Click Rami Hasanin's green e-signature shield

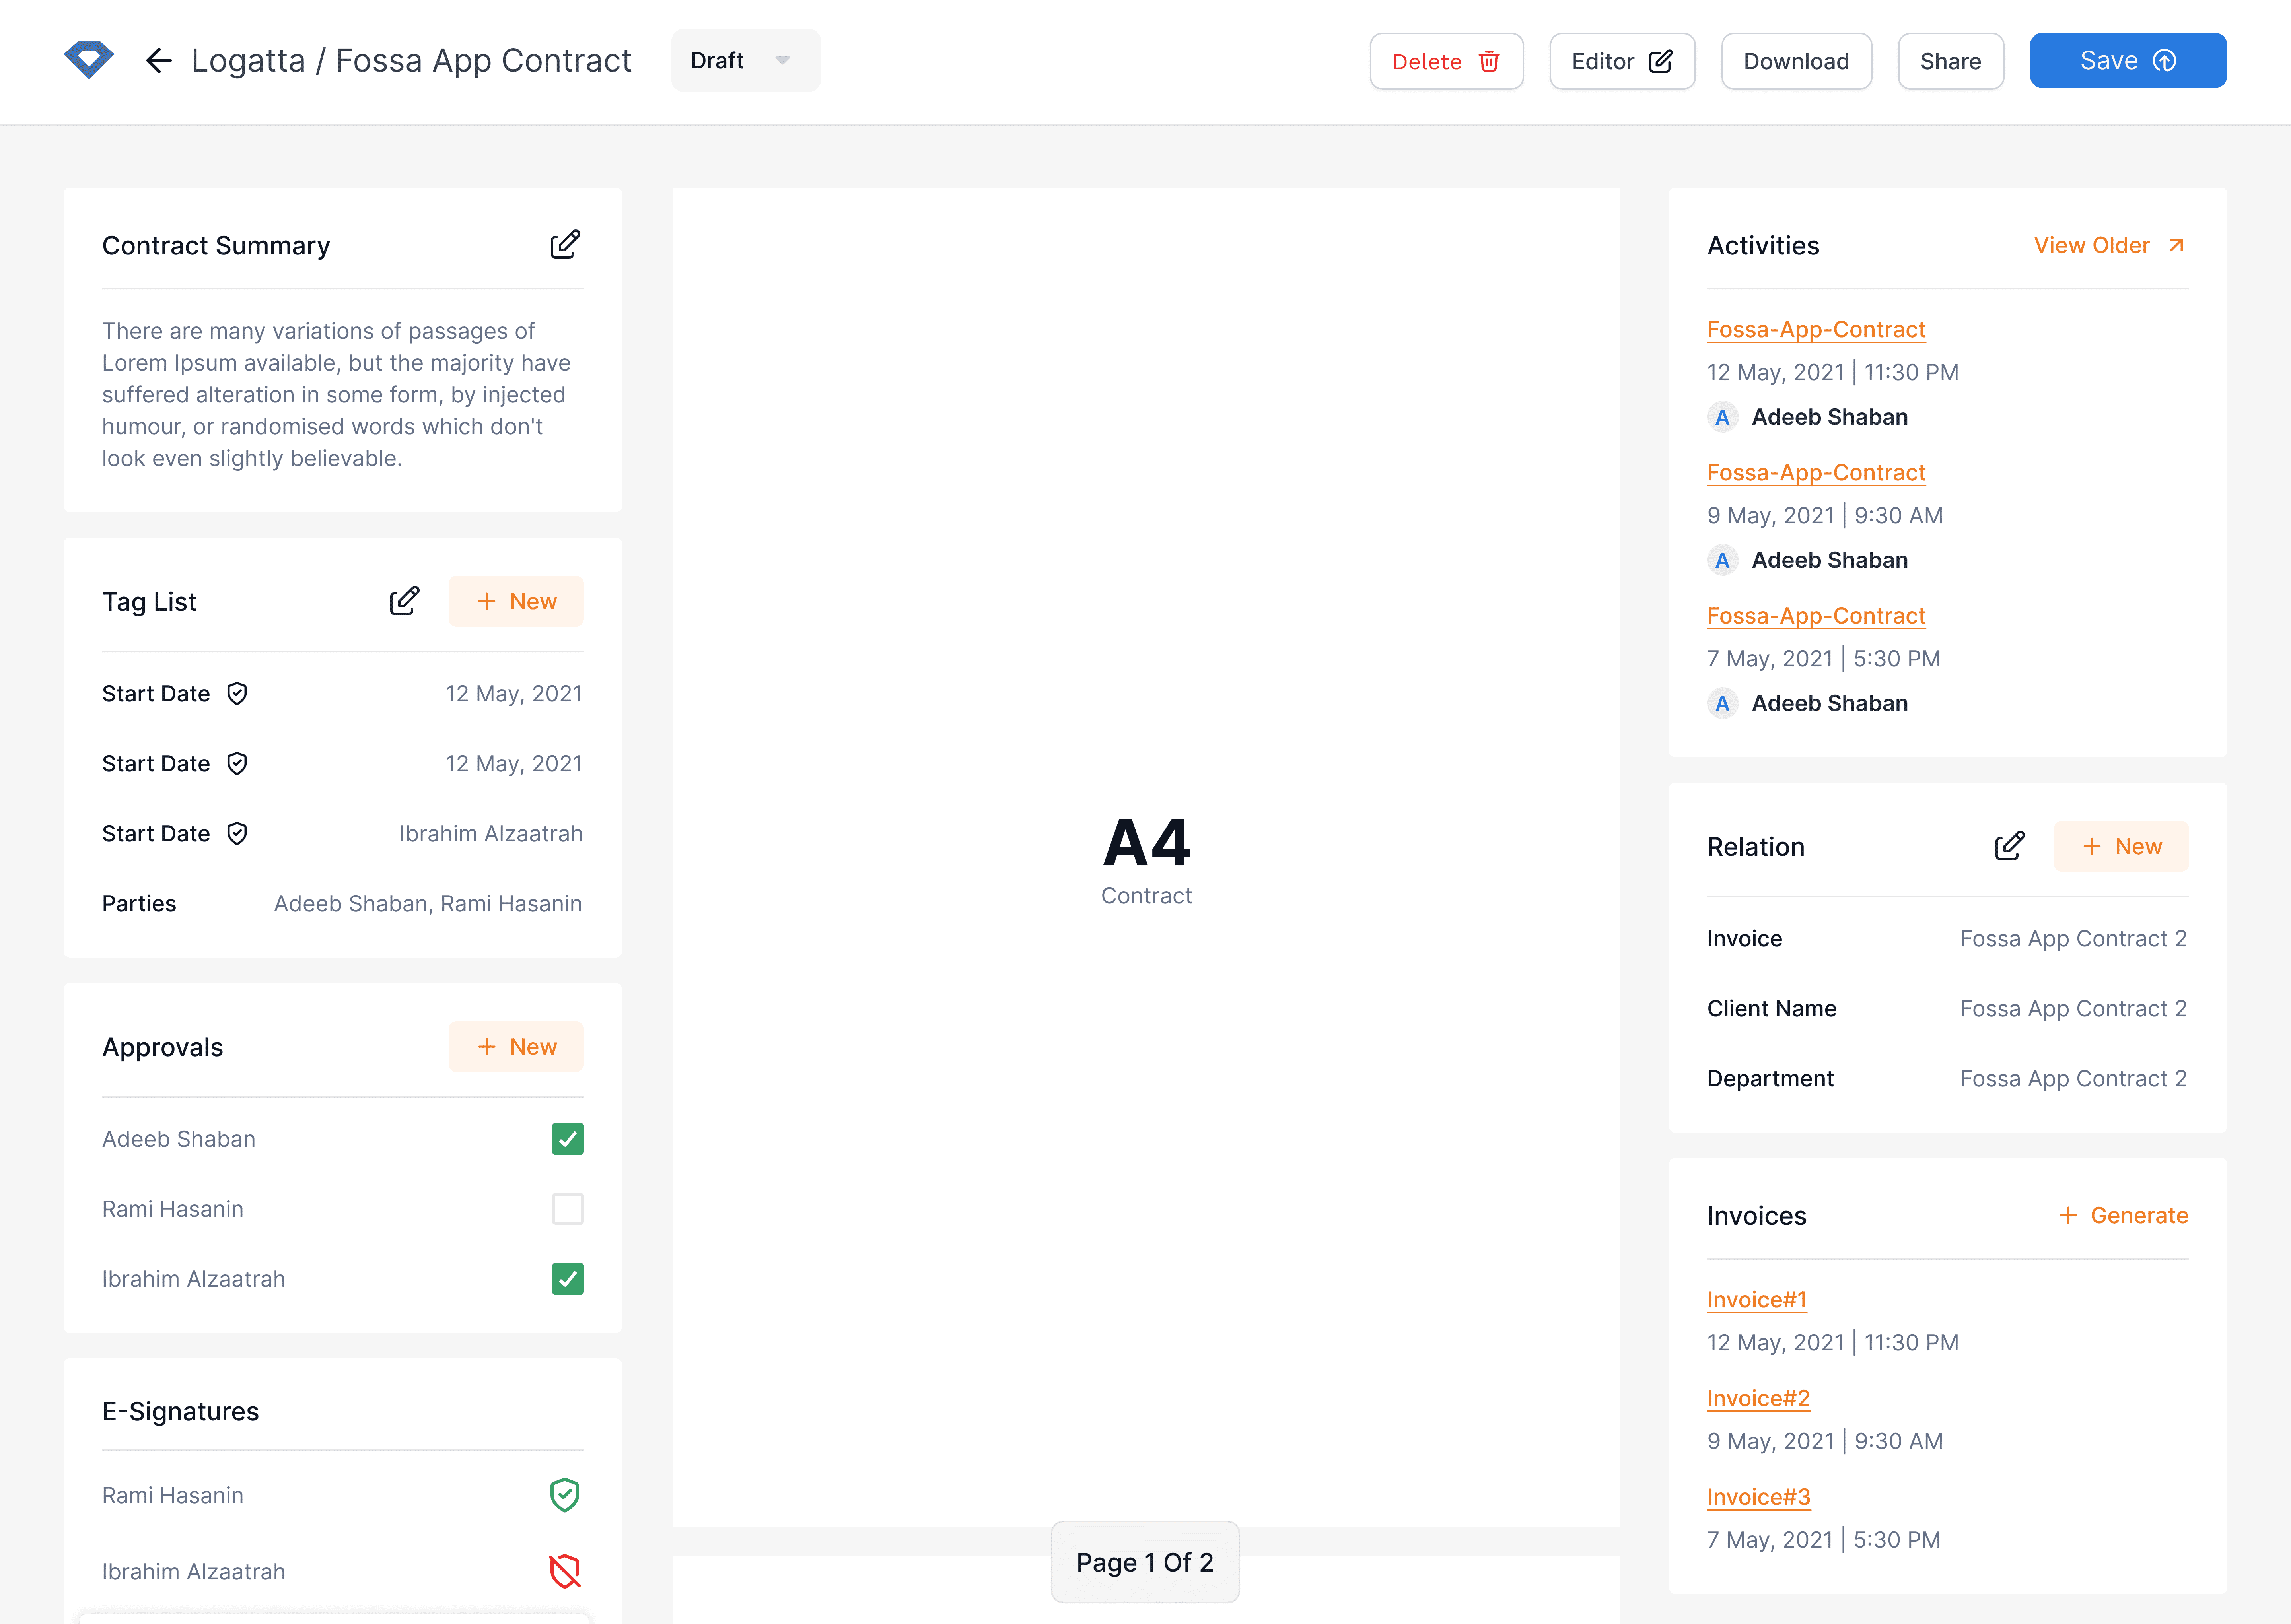pos(565,1495)
